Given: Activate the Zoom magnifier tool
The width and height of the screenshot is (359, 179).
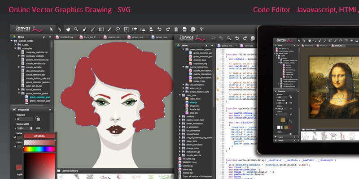Looking at the screenshot, I should pos(77,30).
